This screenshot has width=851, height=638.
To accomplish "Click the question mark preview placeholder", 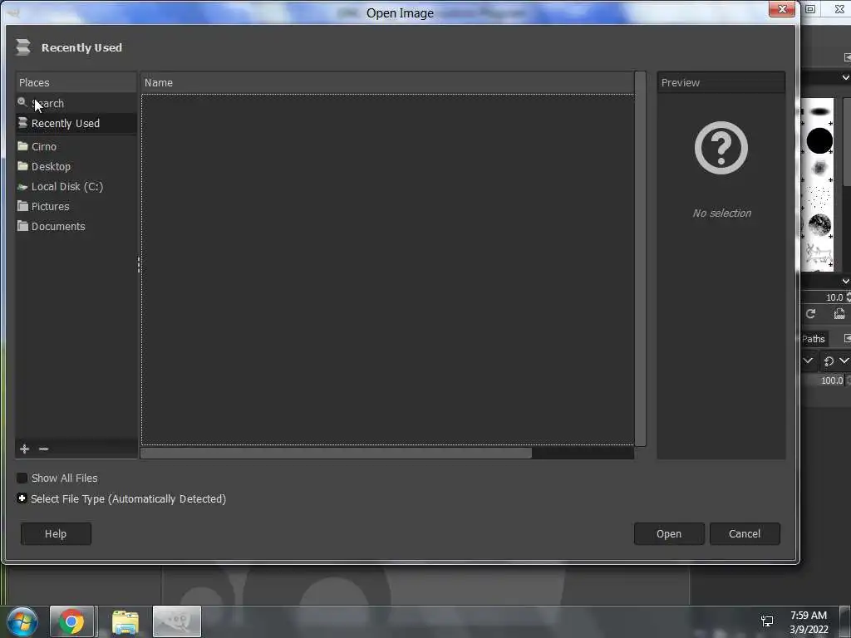I will (721, 148).
